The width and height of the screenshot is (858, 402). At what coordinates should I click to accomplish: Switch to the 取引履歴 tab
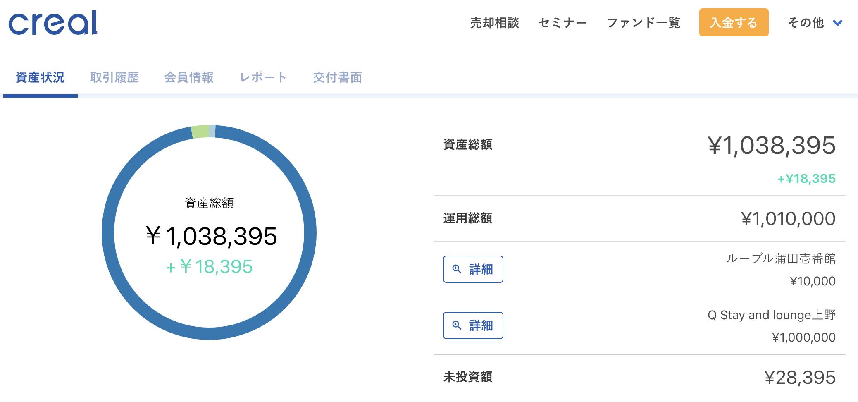114,77
